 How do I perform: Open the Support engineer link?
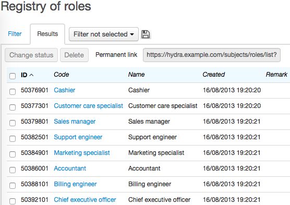[78, 137]
